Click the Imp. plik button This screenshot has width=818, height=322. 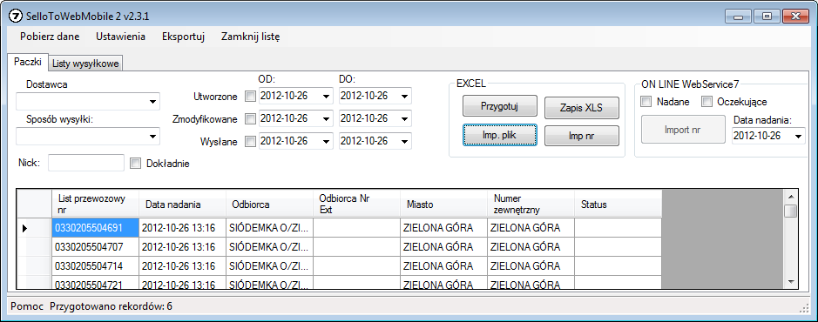[x=500, y=135]
